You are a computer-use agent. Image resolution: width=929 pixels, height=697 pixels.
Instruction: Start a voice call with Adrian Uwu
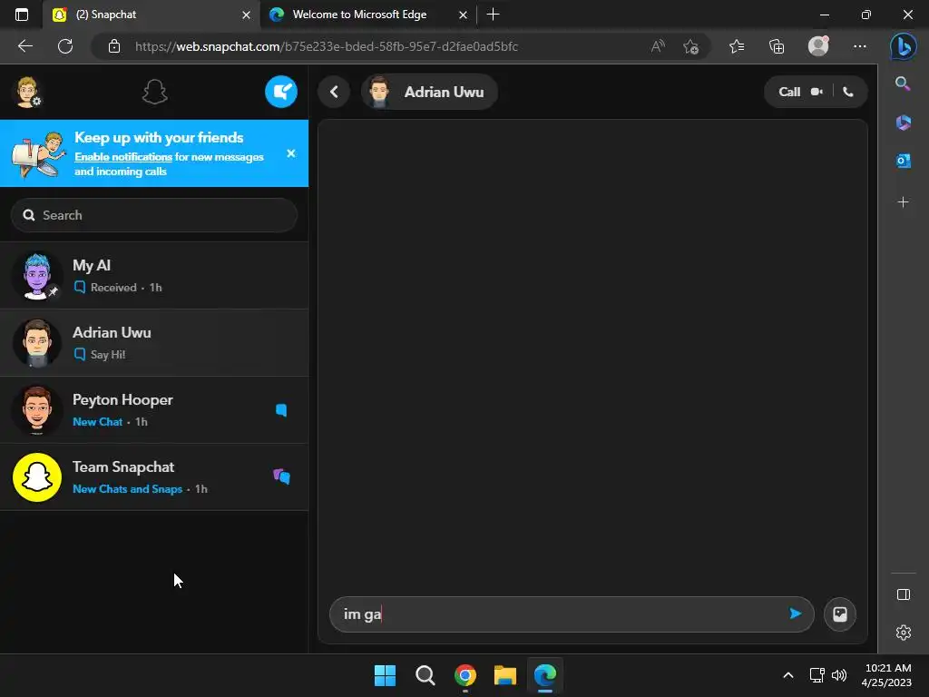(848, 92)
